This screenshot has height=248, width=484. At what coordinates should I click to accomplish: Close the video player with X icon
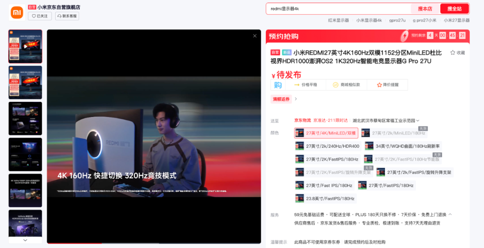tap(255, 36)
